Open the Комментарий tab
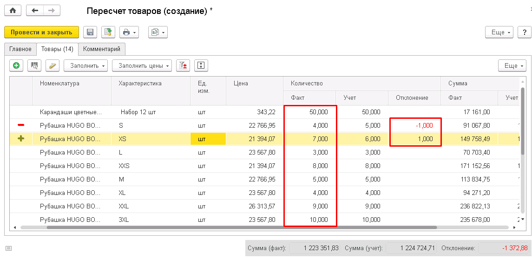This screenshot has width=532, height=259. 102,49
